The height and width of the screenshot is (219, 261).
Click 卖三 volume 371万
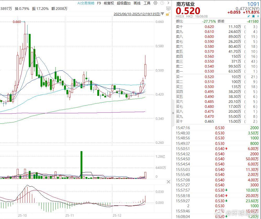(236, 62)
